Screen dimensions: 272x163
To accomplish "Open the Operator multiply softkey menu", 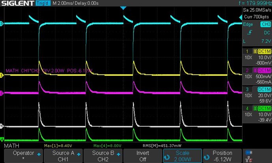I will (23, 156).
